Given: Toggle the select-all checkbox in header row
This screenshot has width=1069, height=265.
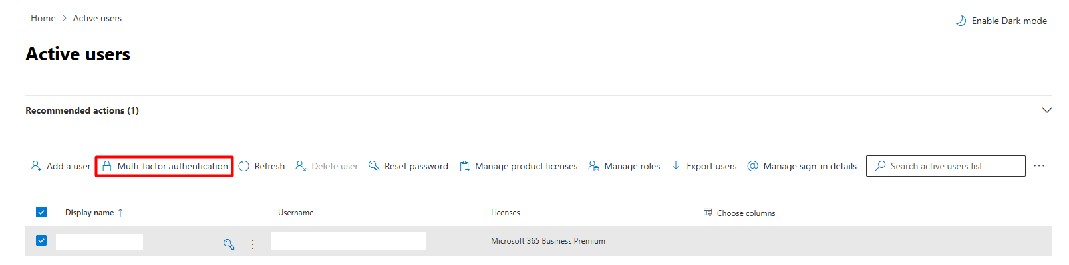Looking at the screenshot, I should (x=41, y=212).
